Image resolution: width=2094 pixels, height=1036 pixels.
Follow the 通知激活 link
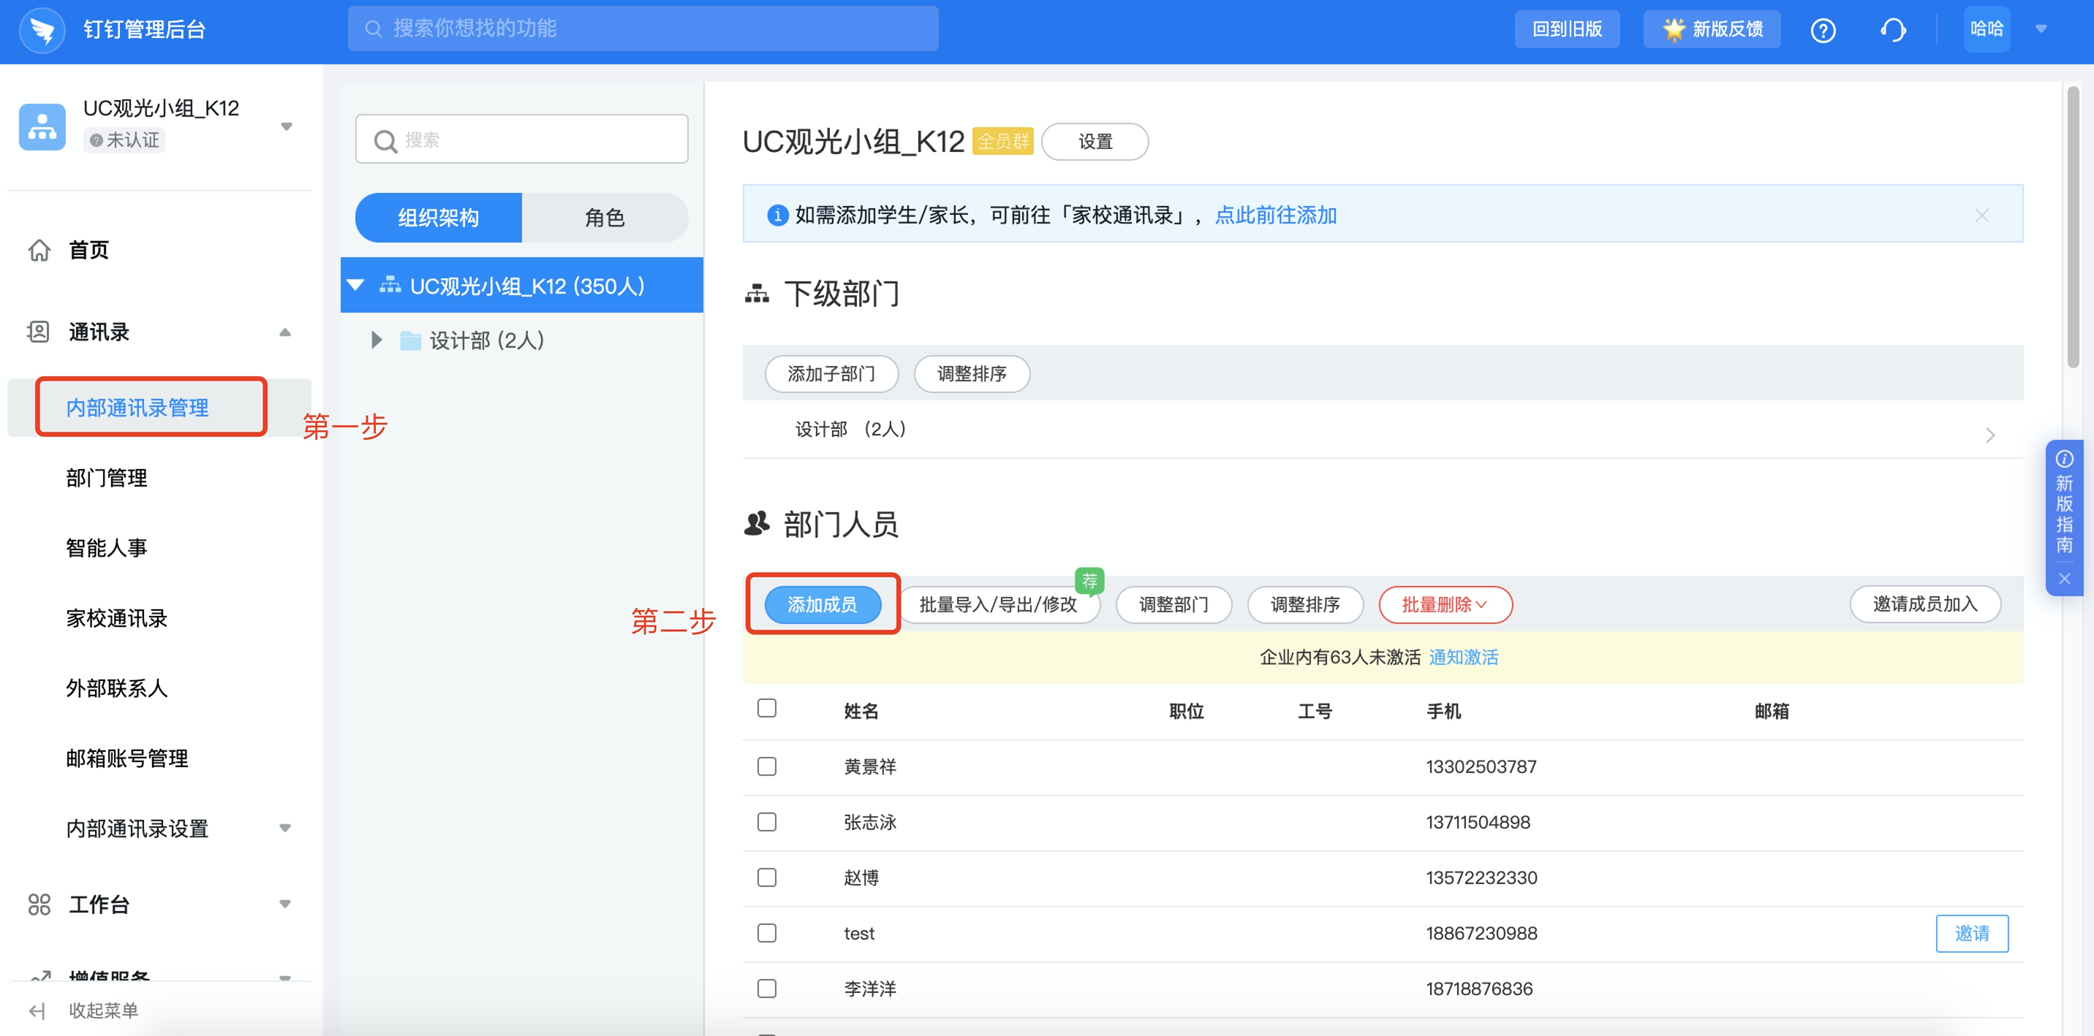1463,658
